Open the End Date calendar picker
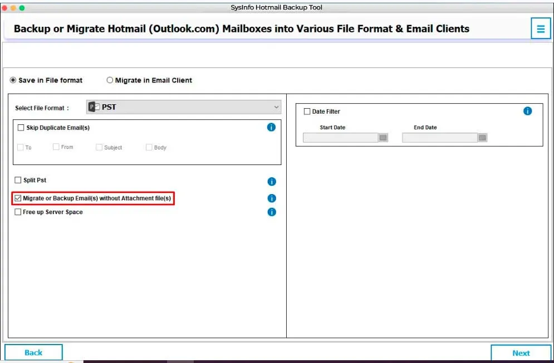This screenshot has width=554, height=363. pos(482,138)
